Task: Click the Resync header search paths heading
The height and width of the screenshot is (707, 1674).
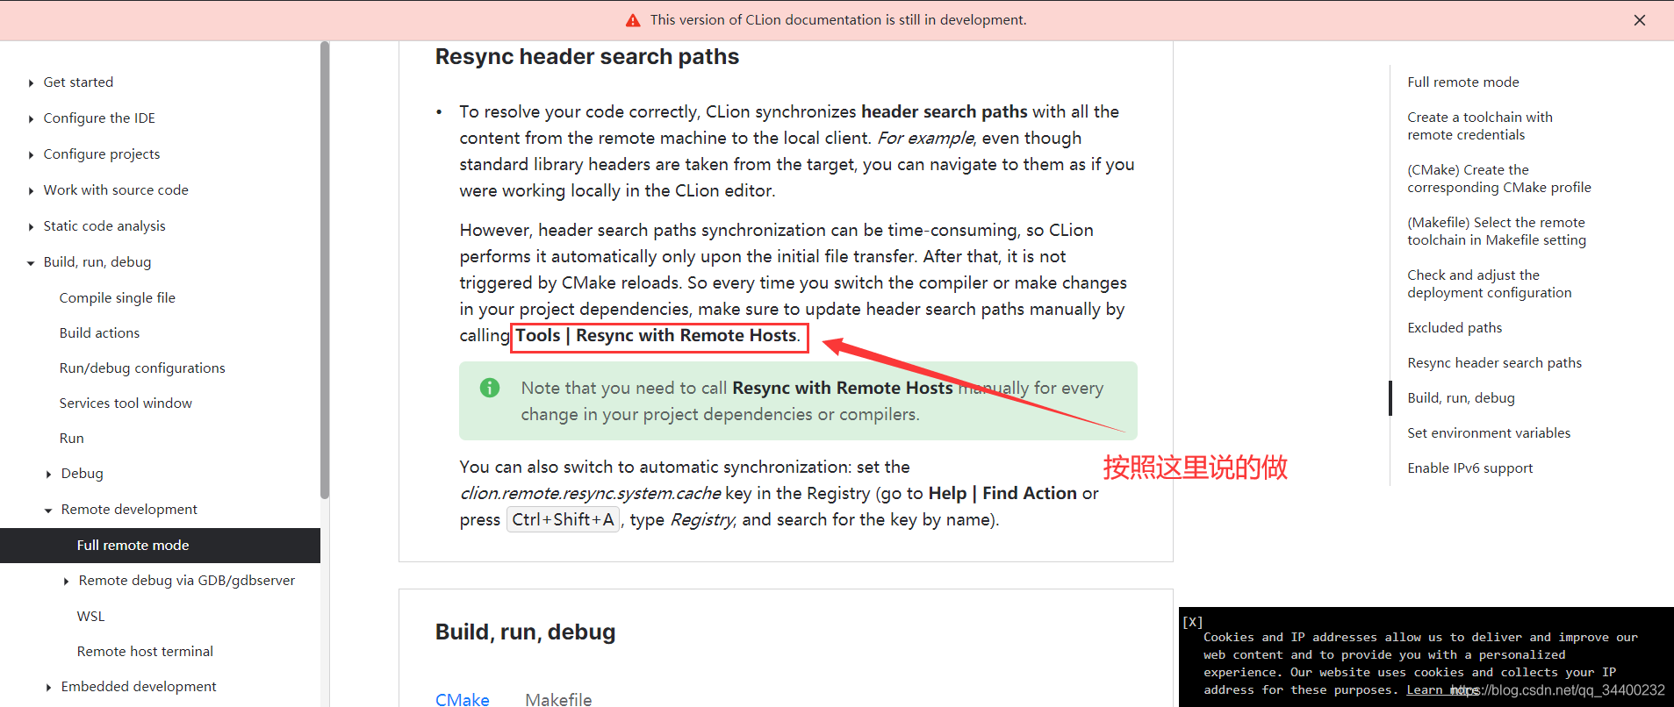Action: click(x=587, y=57)
